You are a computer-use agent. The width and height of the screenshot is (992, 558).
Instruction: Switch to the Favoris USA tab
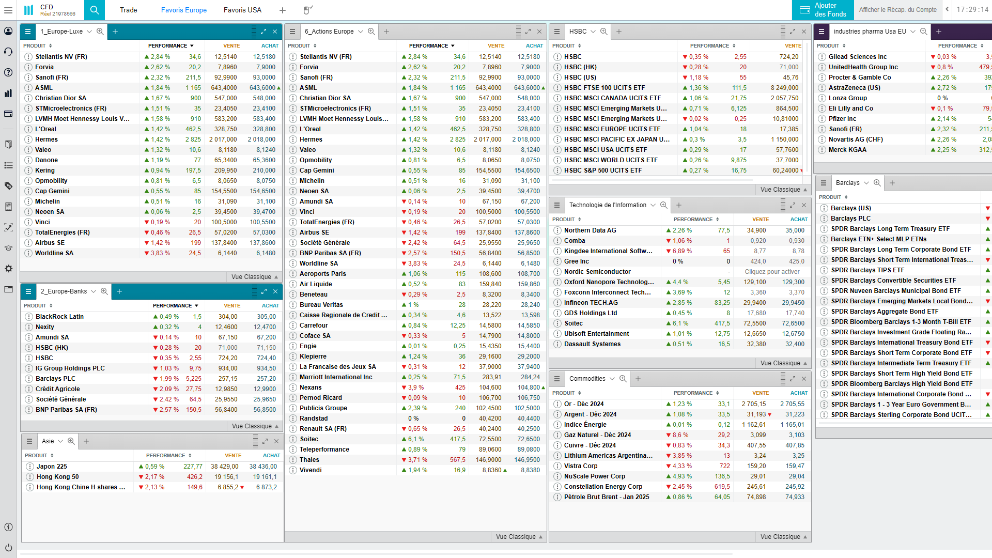tap(242, 10)
